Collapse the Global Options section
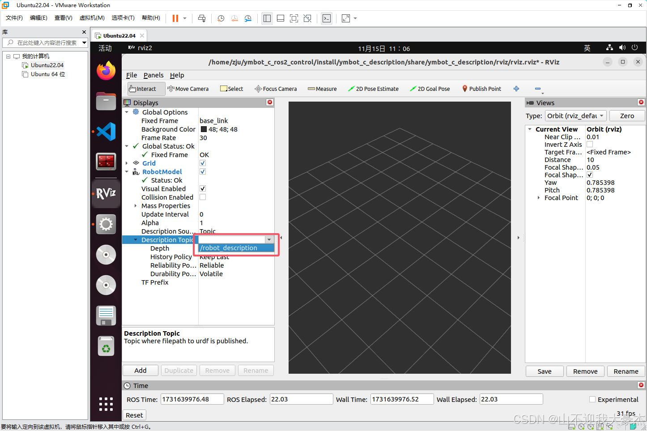The width and height of the screenshot is (647, 431). pos(126,112)
